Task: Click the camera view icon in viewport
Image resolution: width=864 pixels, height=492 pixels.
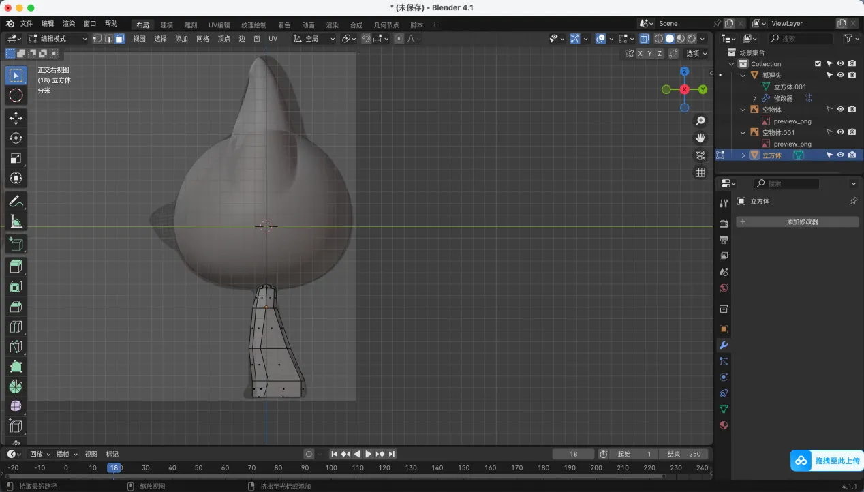Action: point(700,155)
